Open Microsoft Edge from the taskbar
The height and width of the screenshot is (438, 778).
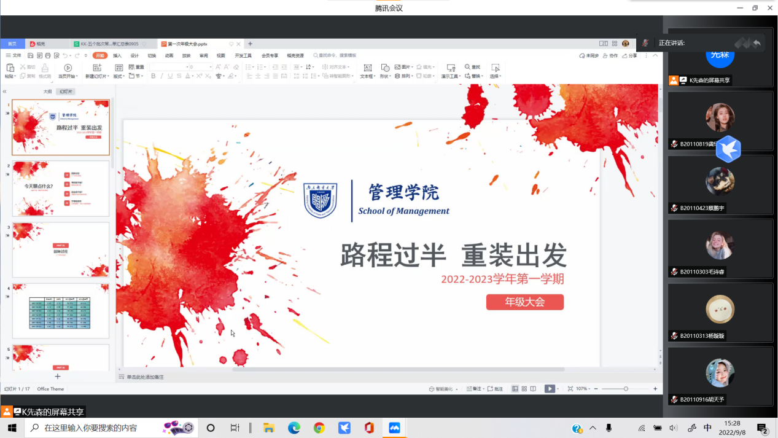[294, 428]
